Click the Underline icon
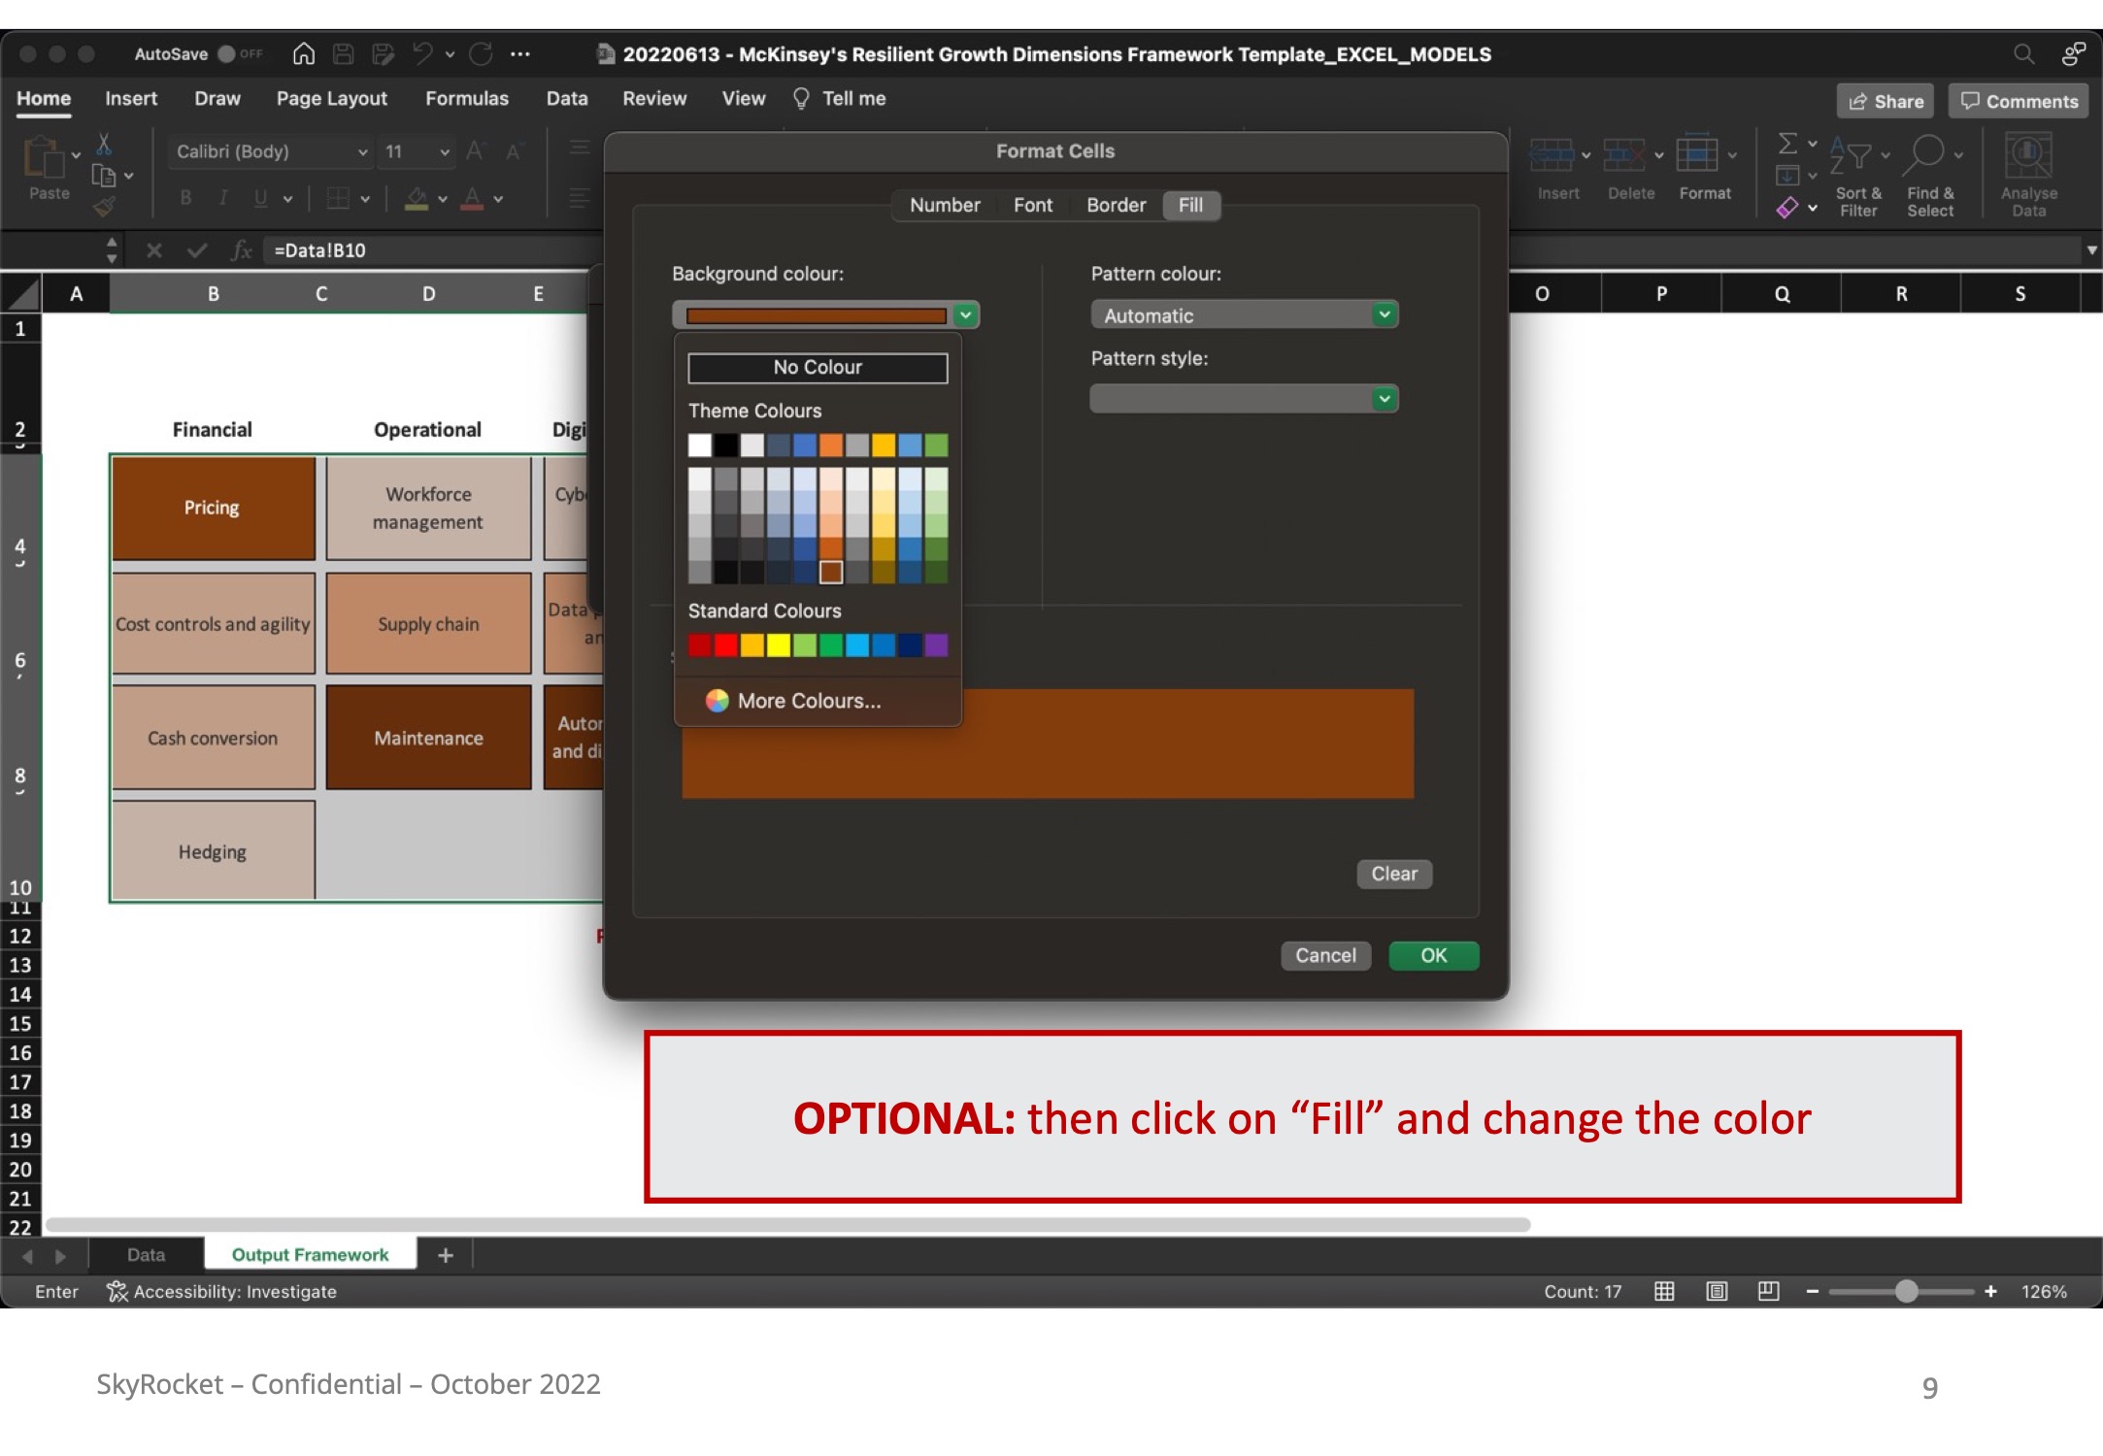2103x1456 pixels. click(x=260, y=199)
